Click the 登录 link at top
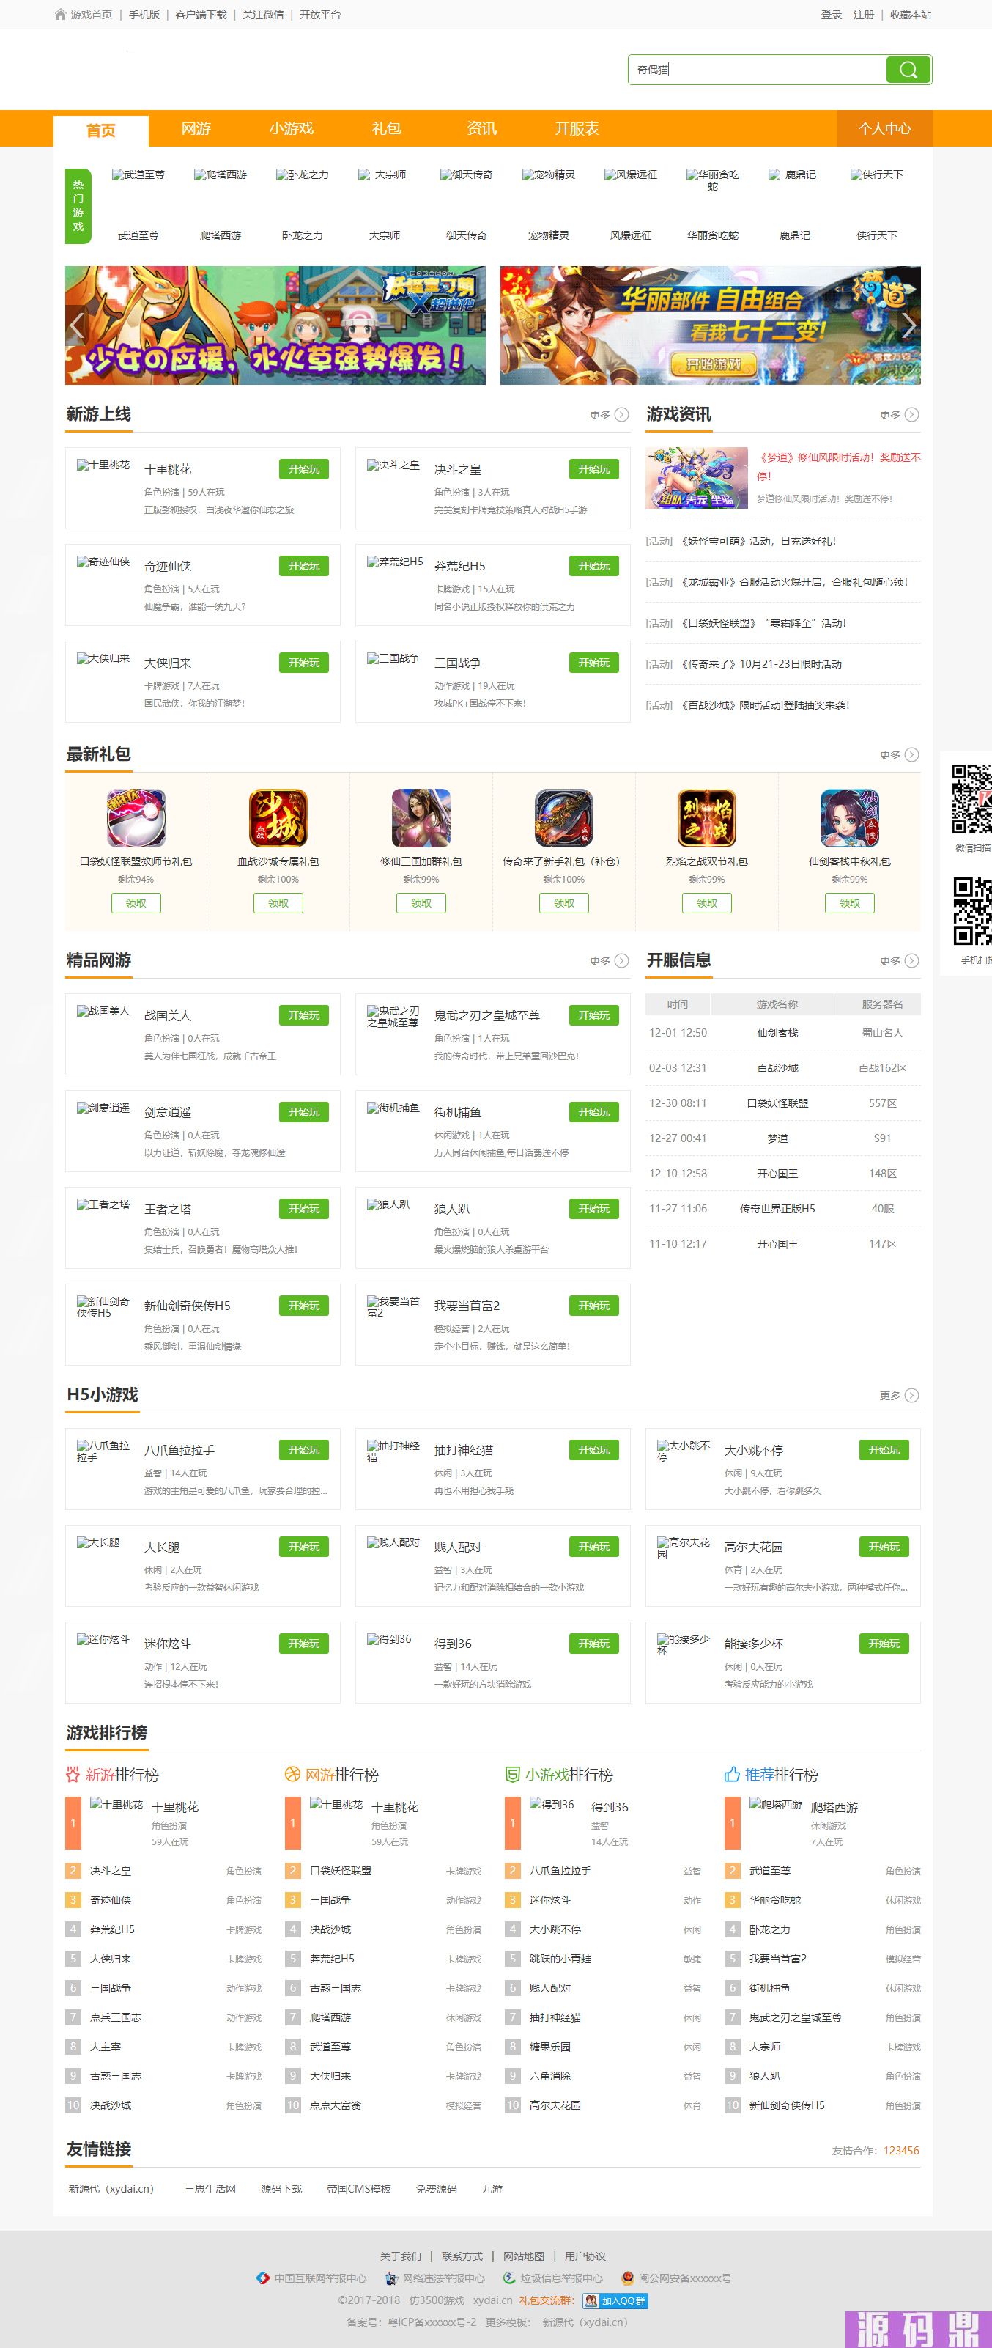The width and height of the screenshot is (992, 2348). (x=831, y=15)
